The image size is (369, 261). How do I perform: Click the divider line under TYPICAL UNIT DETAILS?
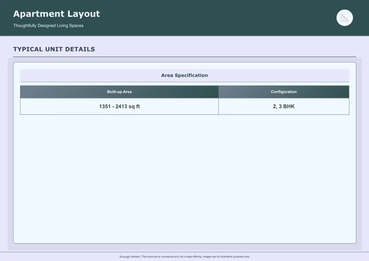click(x=184, y=56)
